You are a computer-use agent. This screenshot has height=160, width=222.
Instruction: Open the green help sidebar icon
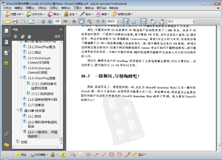6,63
